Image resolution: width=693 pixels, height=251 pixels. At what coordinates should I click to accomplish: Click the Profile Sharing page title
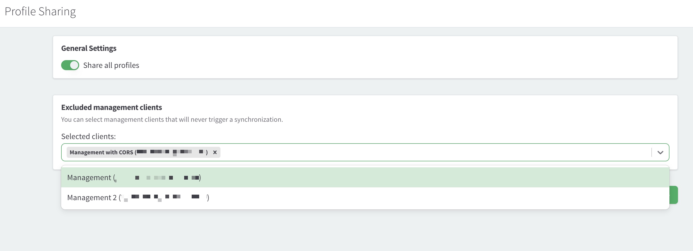pos(40,12)
